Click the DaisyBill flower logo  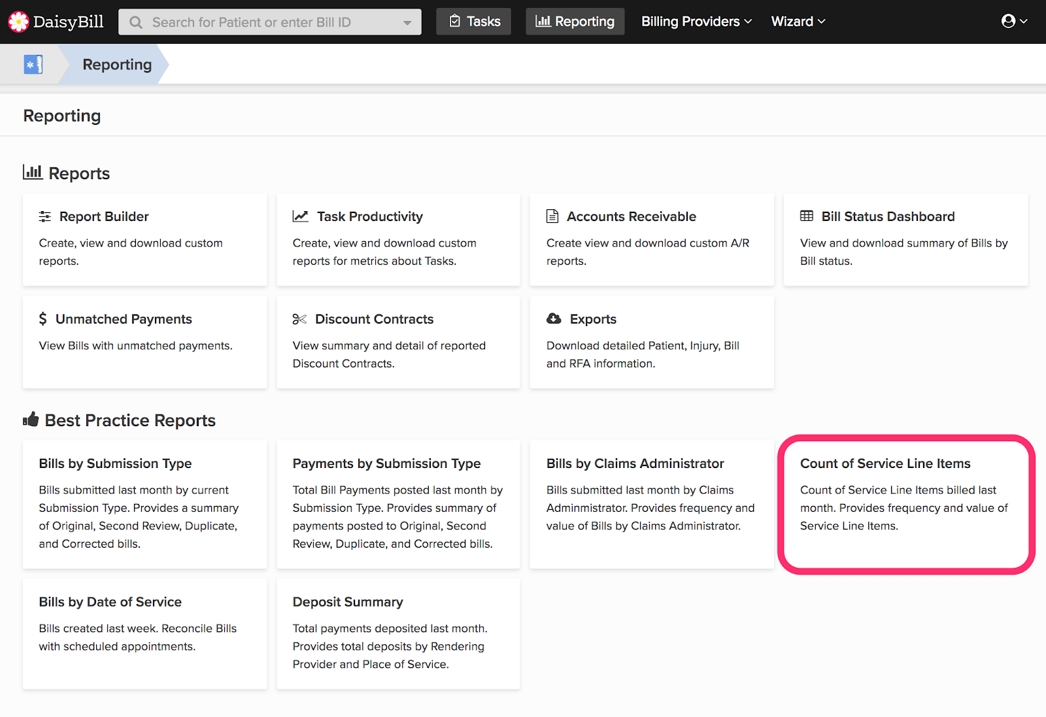pyautogui.click(x=18, y=22)
